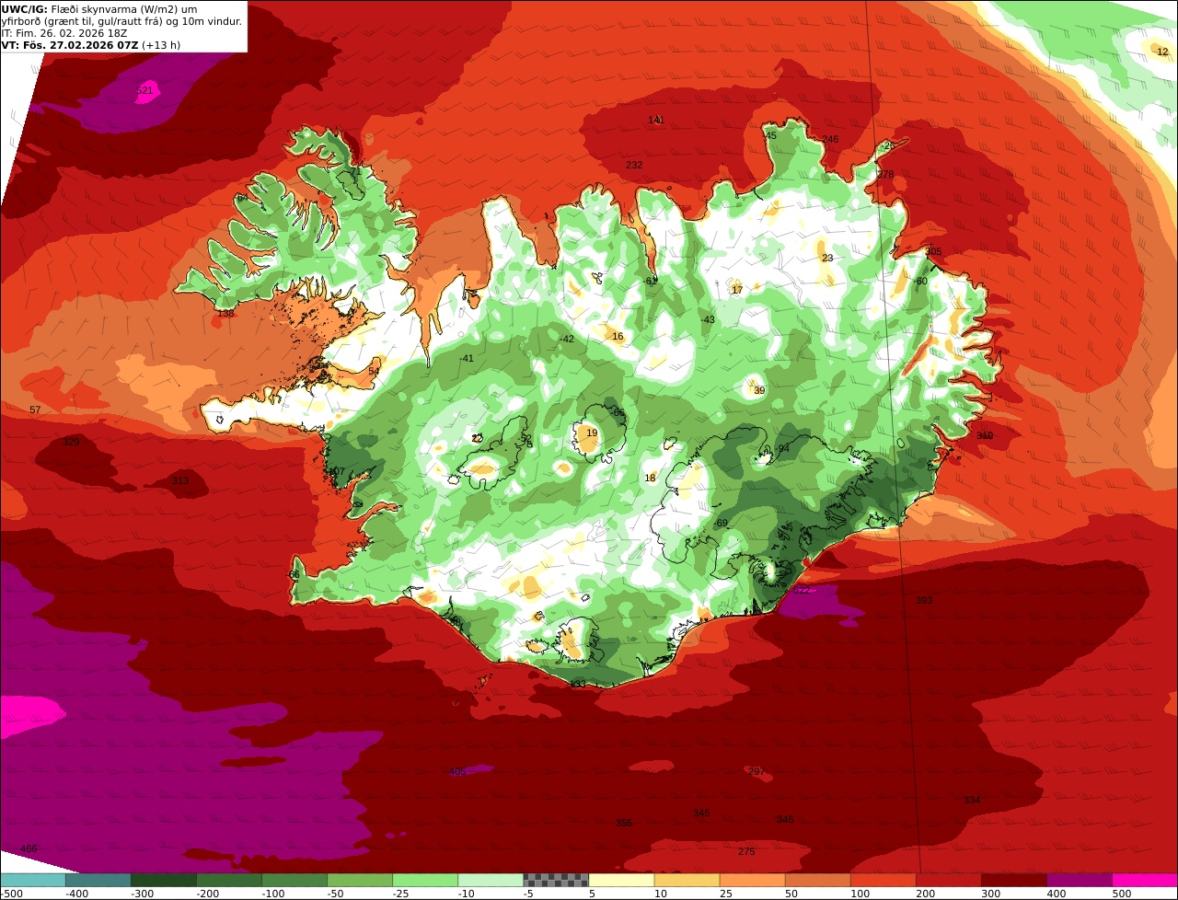This screenshot has height=900, width=1178.
Task: Click the value -69 on the map
Action: (x=721, y=523)
